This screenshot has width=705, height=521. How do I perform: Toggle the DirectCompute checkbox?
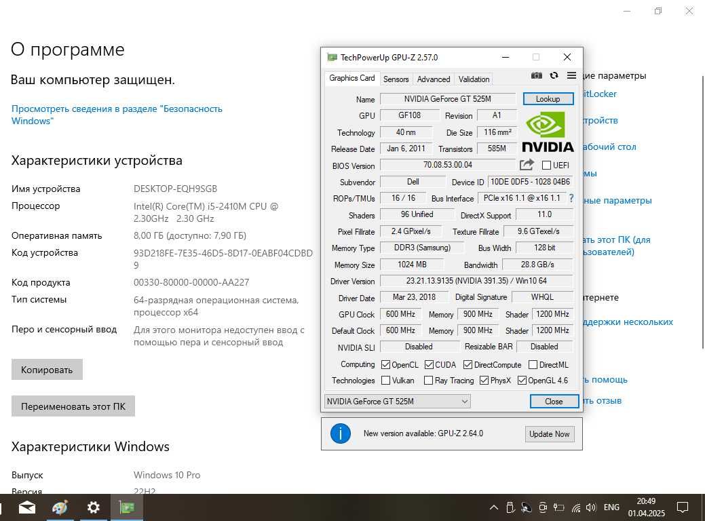pos(468,364)
